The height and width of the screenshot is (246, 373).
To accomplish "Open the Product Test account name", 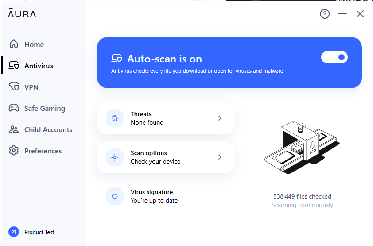I will coord(39,232).
